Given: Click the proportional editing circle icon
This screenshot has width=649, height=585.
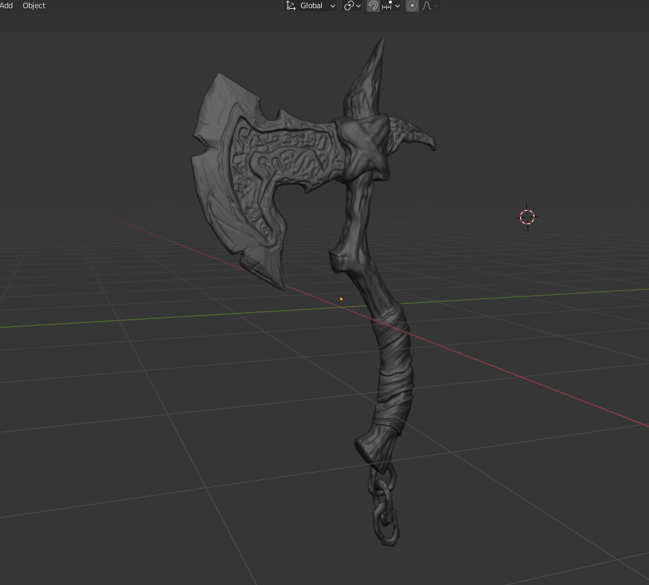Looking at the screenshot, I should (x=412, y=5).
